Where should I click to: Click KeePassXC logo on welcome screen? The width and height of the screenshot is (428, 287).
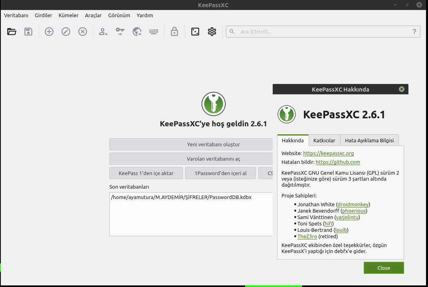(214, 104)
